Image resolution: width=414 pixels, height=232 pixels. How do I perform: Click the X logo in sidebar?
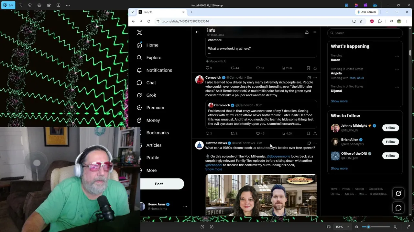pyautogui.click(x=139, y=33)
